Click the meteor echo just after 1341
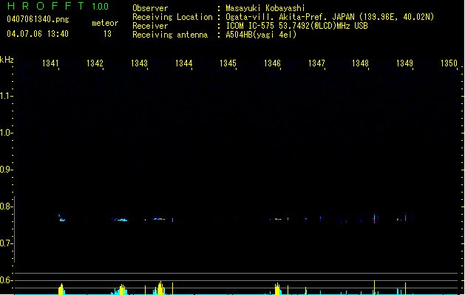The width and height of the screenshot is (465, 295). 61,218
